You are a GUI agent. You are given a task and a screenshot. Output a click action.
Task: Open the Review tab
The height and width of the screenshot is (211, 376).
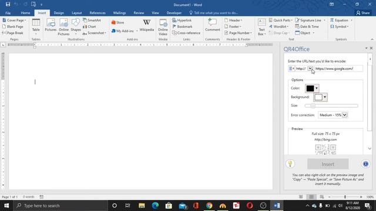point(139,13)
